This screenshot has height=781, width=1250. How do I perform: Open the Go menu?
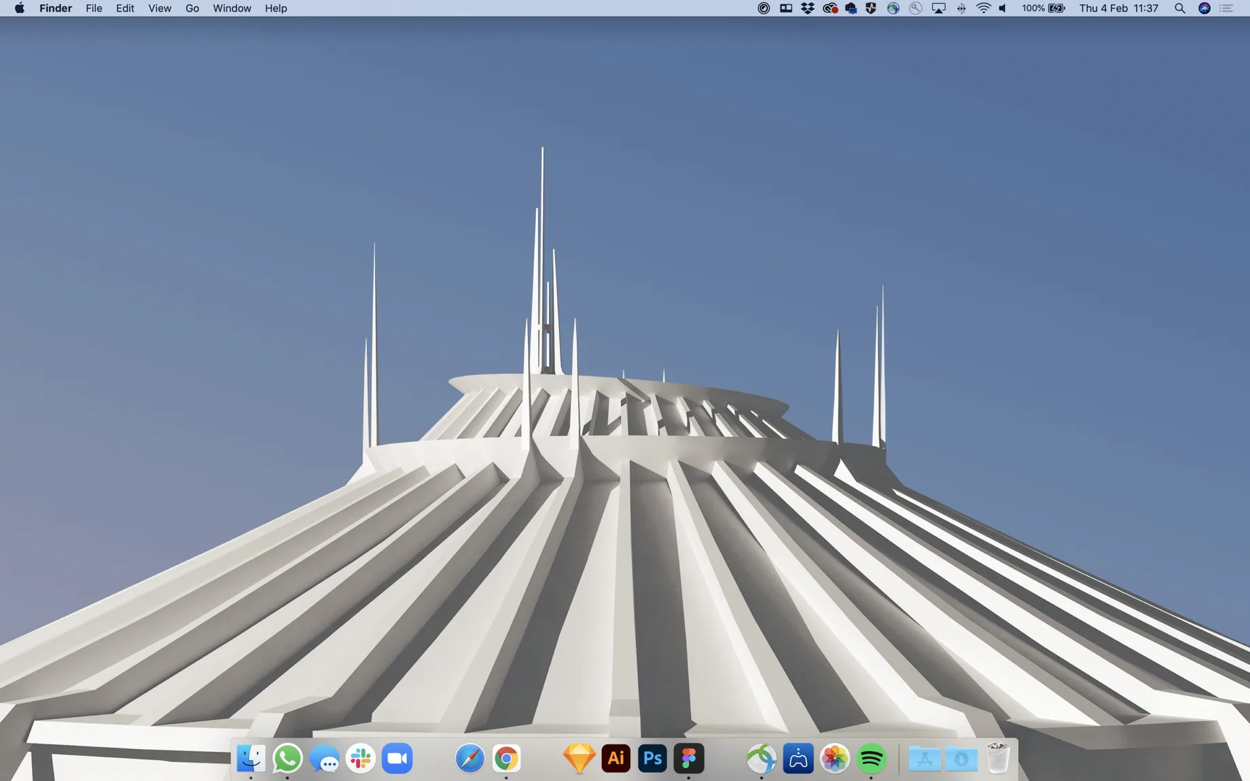(192, 8)
